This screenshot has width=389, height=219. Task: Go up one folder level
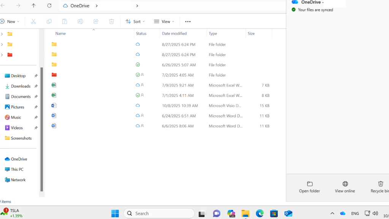coord(33,5)
